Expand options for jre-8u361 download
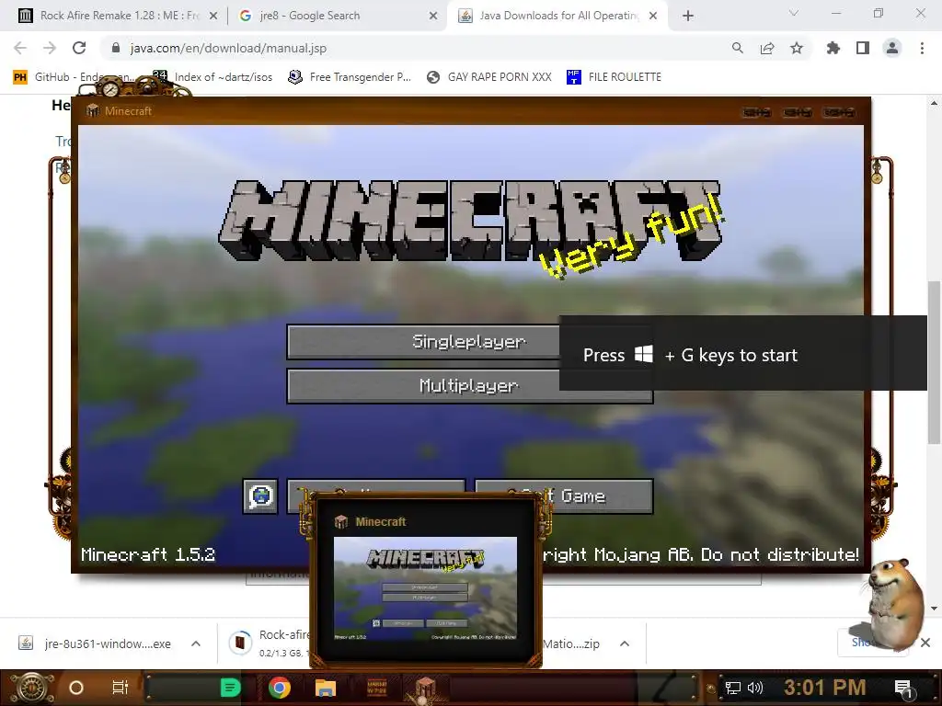 pos(196,643)
